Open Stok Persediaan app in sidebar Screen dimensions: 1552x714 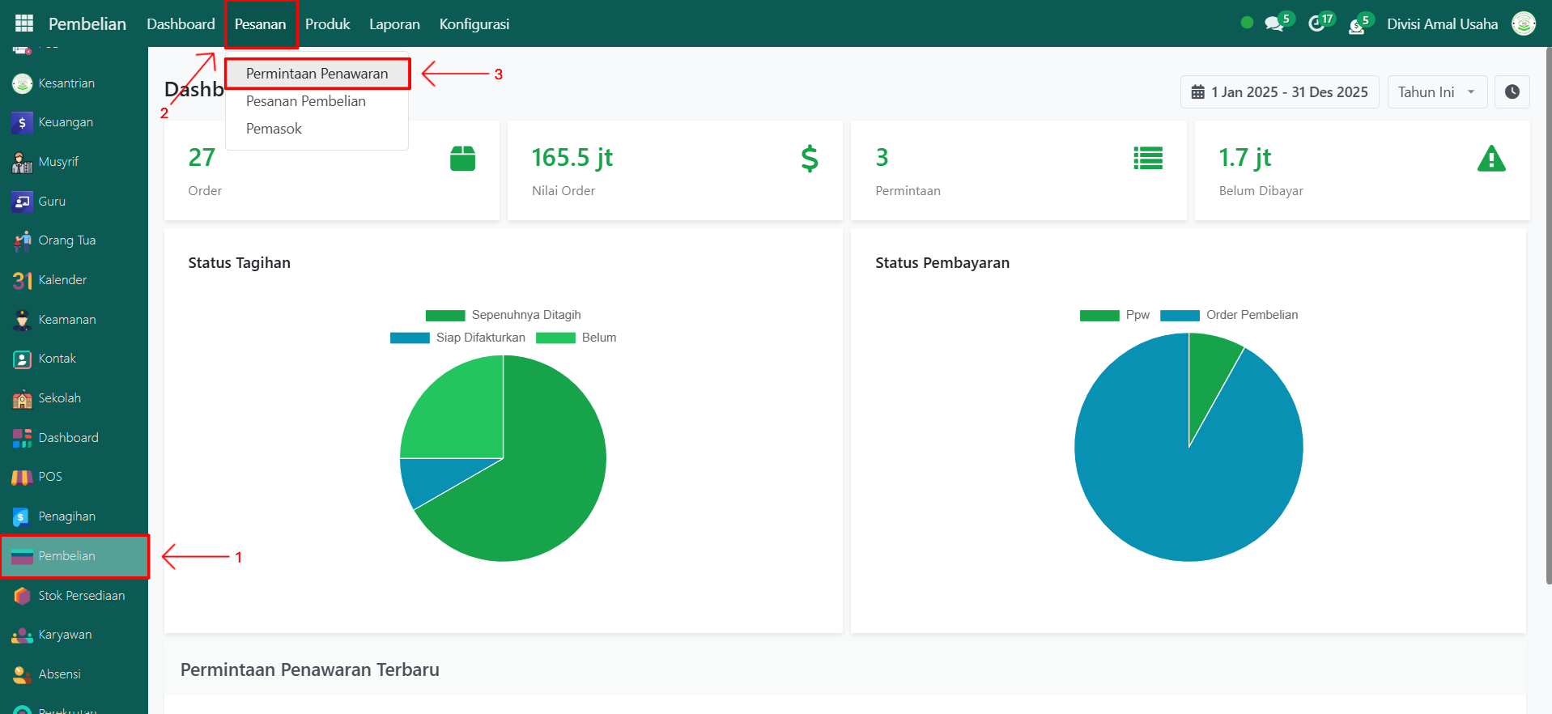(x=81, y=596)
